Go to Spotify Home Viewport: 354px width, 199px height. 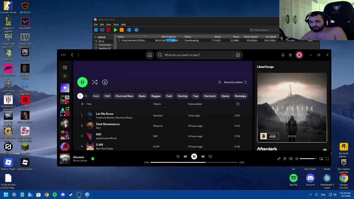[x=150, y=55]
